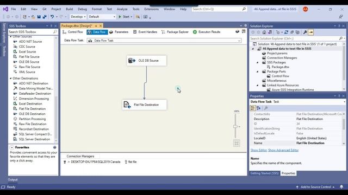348x195 pixels.
Task: Open the Package Explorer tab
Action: (x=175, y=32)
